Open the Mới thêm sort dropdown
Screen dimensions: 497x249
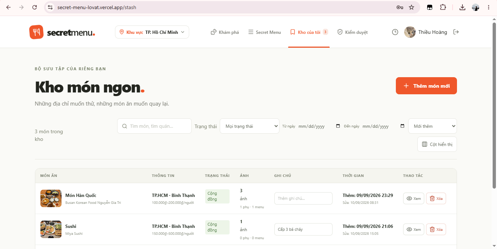pos(433,126)
